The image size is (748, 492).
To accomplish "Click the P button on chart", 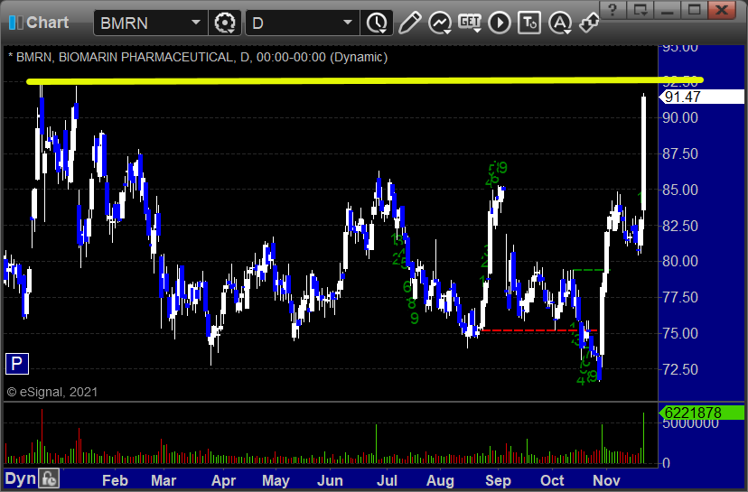I will [16, 364].
